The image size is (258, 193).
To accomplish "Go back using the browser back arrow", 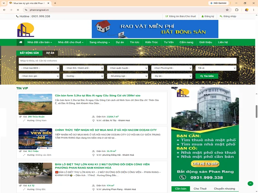I will tap(5, 10).
